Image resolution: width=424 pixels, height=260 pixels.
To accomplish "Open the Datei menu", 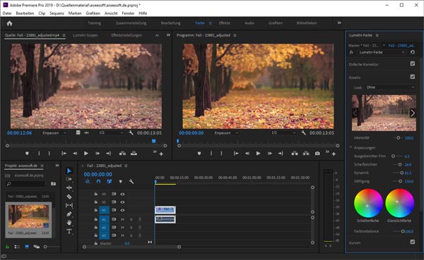I will click(7, 13).
